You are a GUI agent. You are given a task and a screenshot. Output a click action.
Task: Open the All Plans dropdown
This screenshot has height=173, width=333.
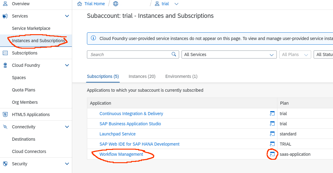tap(295, 54)
